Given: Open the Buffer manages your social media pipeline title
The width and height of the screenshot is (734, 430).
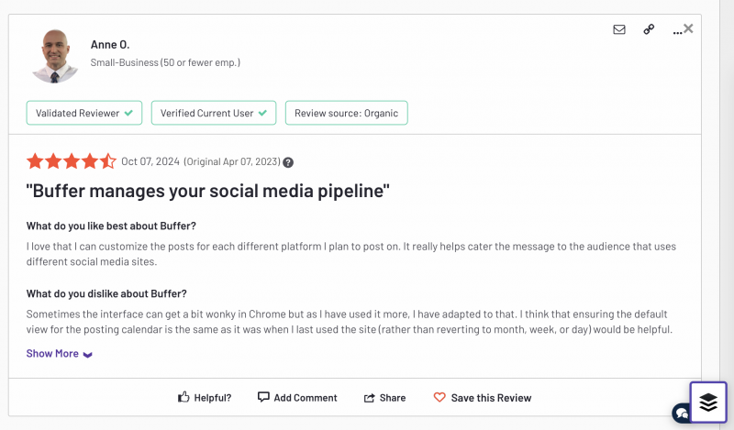Looking at the screenshot, I should pos(208,191).
